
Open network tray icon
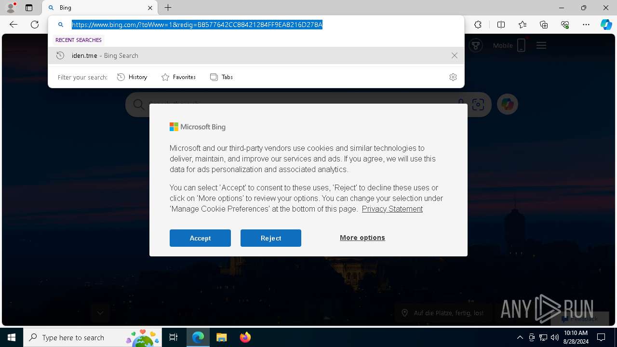[543, 337]
